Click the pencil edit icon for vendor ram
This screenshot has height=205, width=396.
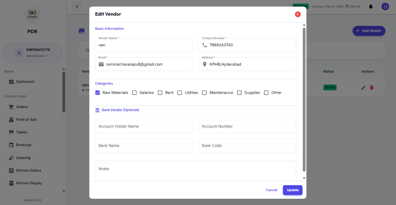click(364, 88)
